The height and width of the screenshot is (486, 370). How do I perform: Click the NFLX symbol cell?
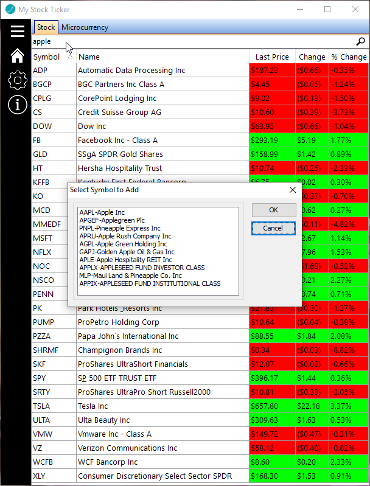(50, 252)
